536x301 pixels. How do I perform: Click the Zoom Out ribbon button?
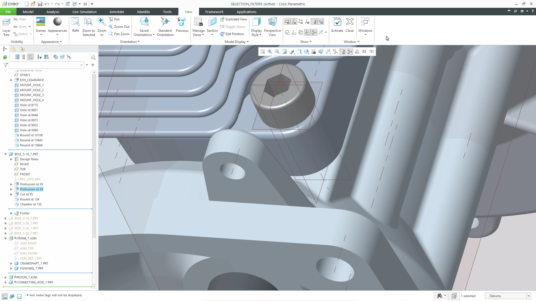click(x=119, y=27)
